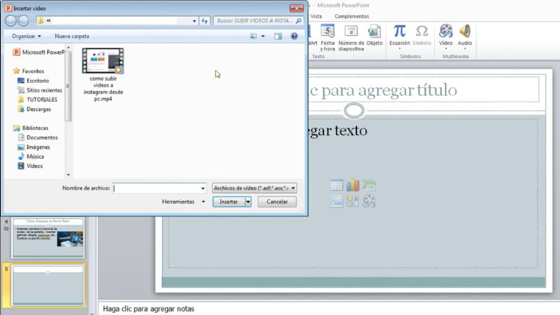Screen dimensions: 560x315
Task: Click the Nueva carpeta button
Action: click(x=72, y=36)
